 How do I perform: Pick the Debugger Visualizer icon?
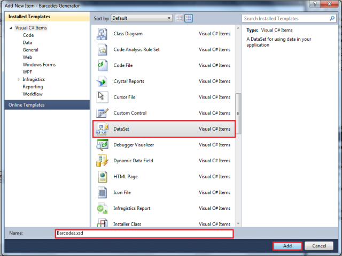click(x=102, y=145)
